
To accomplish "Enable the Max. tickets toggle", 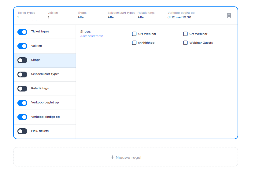I will 22,131.
